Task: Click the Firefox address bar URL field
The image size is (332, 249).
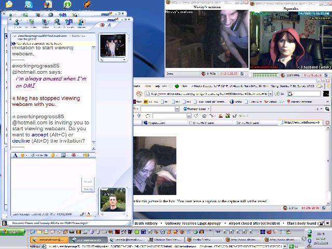Action: (x=207, y=93)
